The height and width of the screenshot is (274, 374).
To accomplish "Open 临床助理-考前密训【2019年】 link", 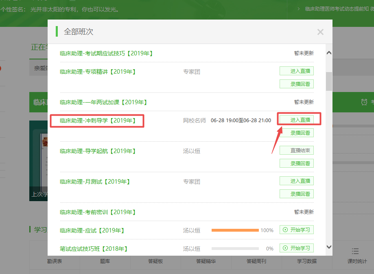I will coord(98,212).
